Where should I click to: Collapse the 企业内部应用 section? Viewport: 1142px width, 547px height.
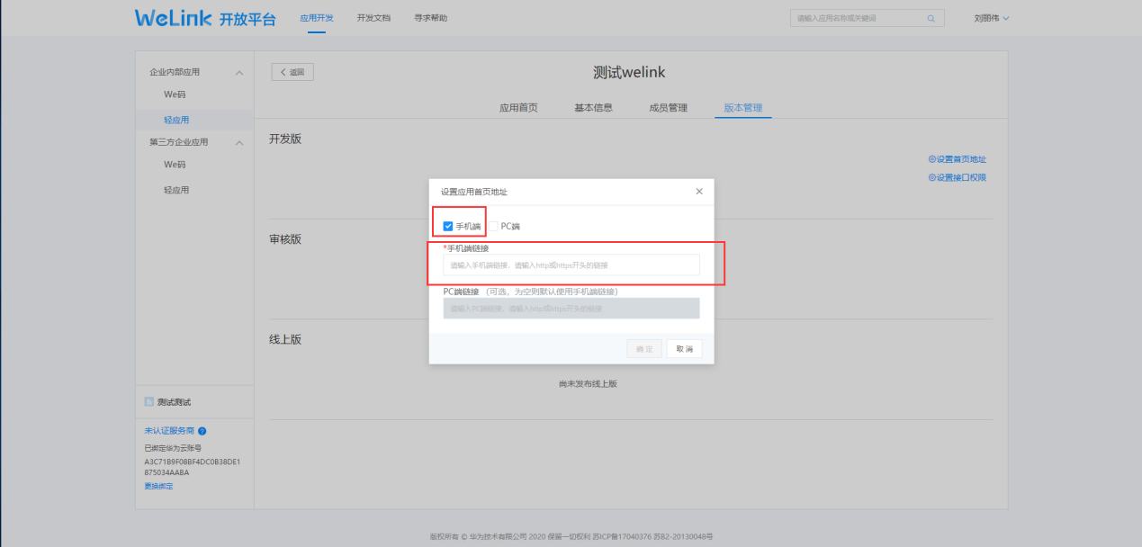239,72
